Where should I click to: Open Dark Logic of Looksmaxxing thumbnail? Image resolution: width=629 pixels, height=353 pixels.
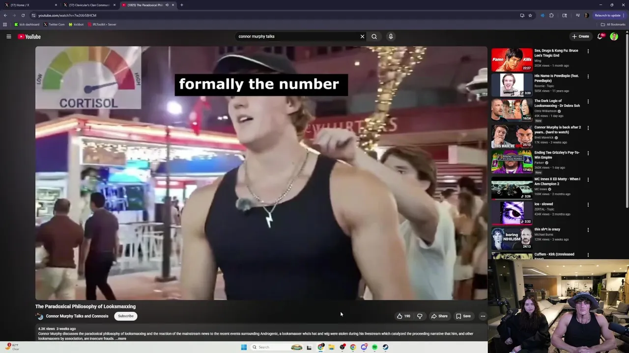512,110
